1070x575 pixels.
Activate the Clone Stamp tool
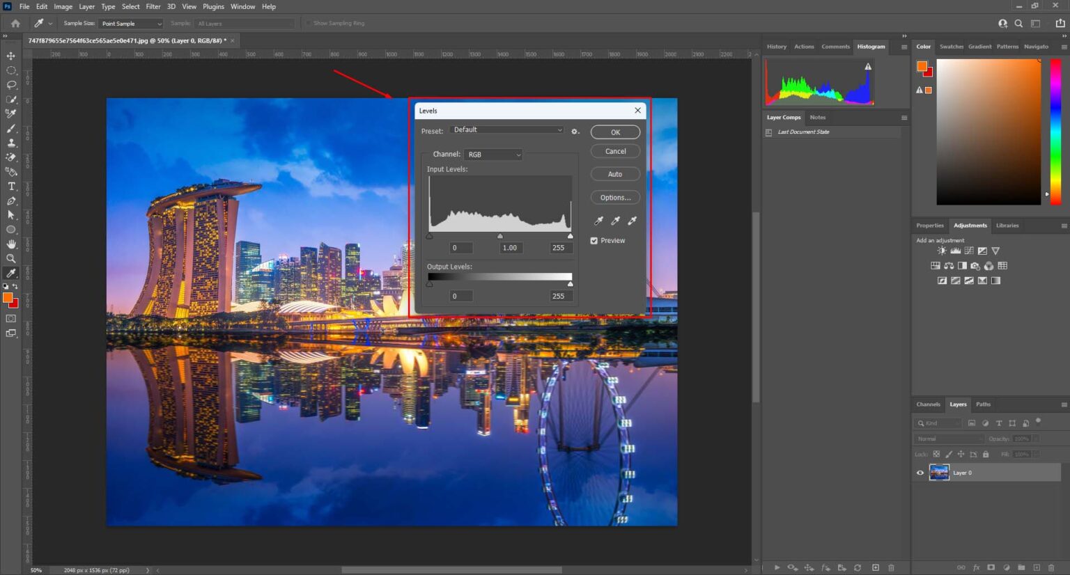(10, 142)
